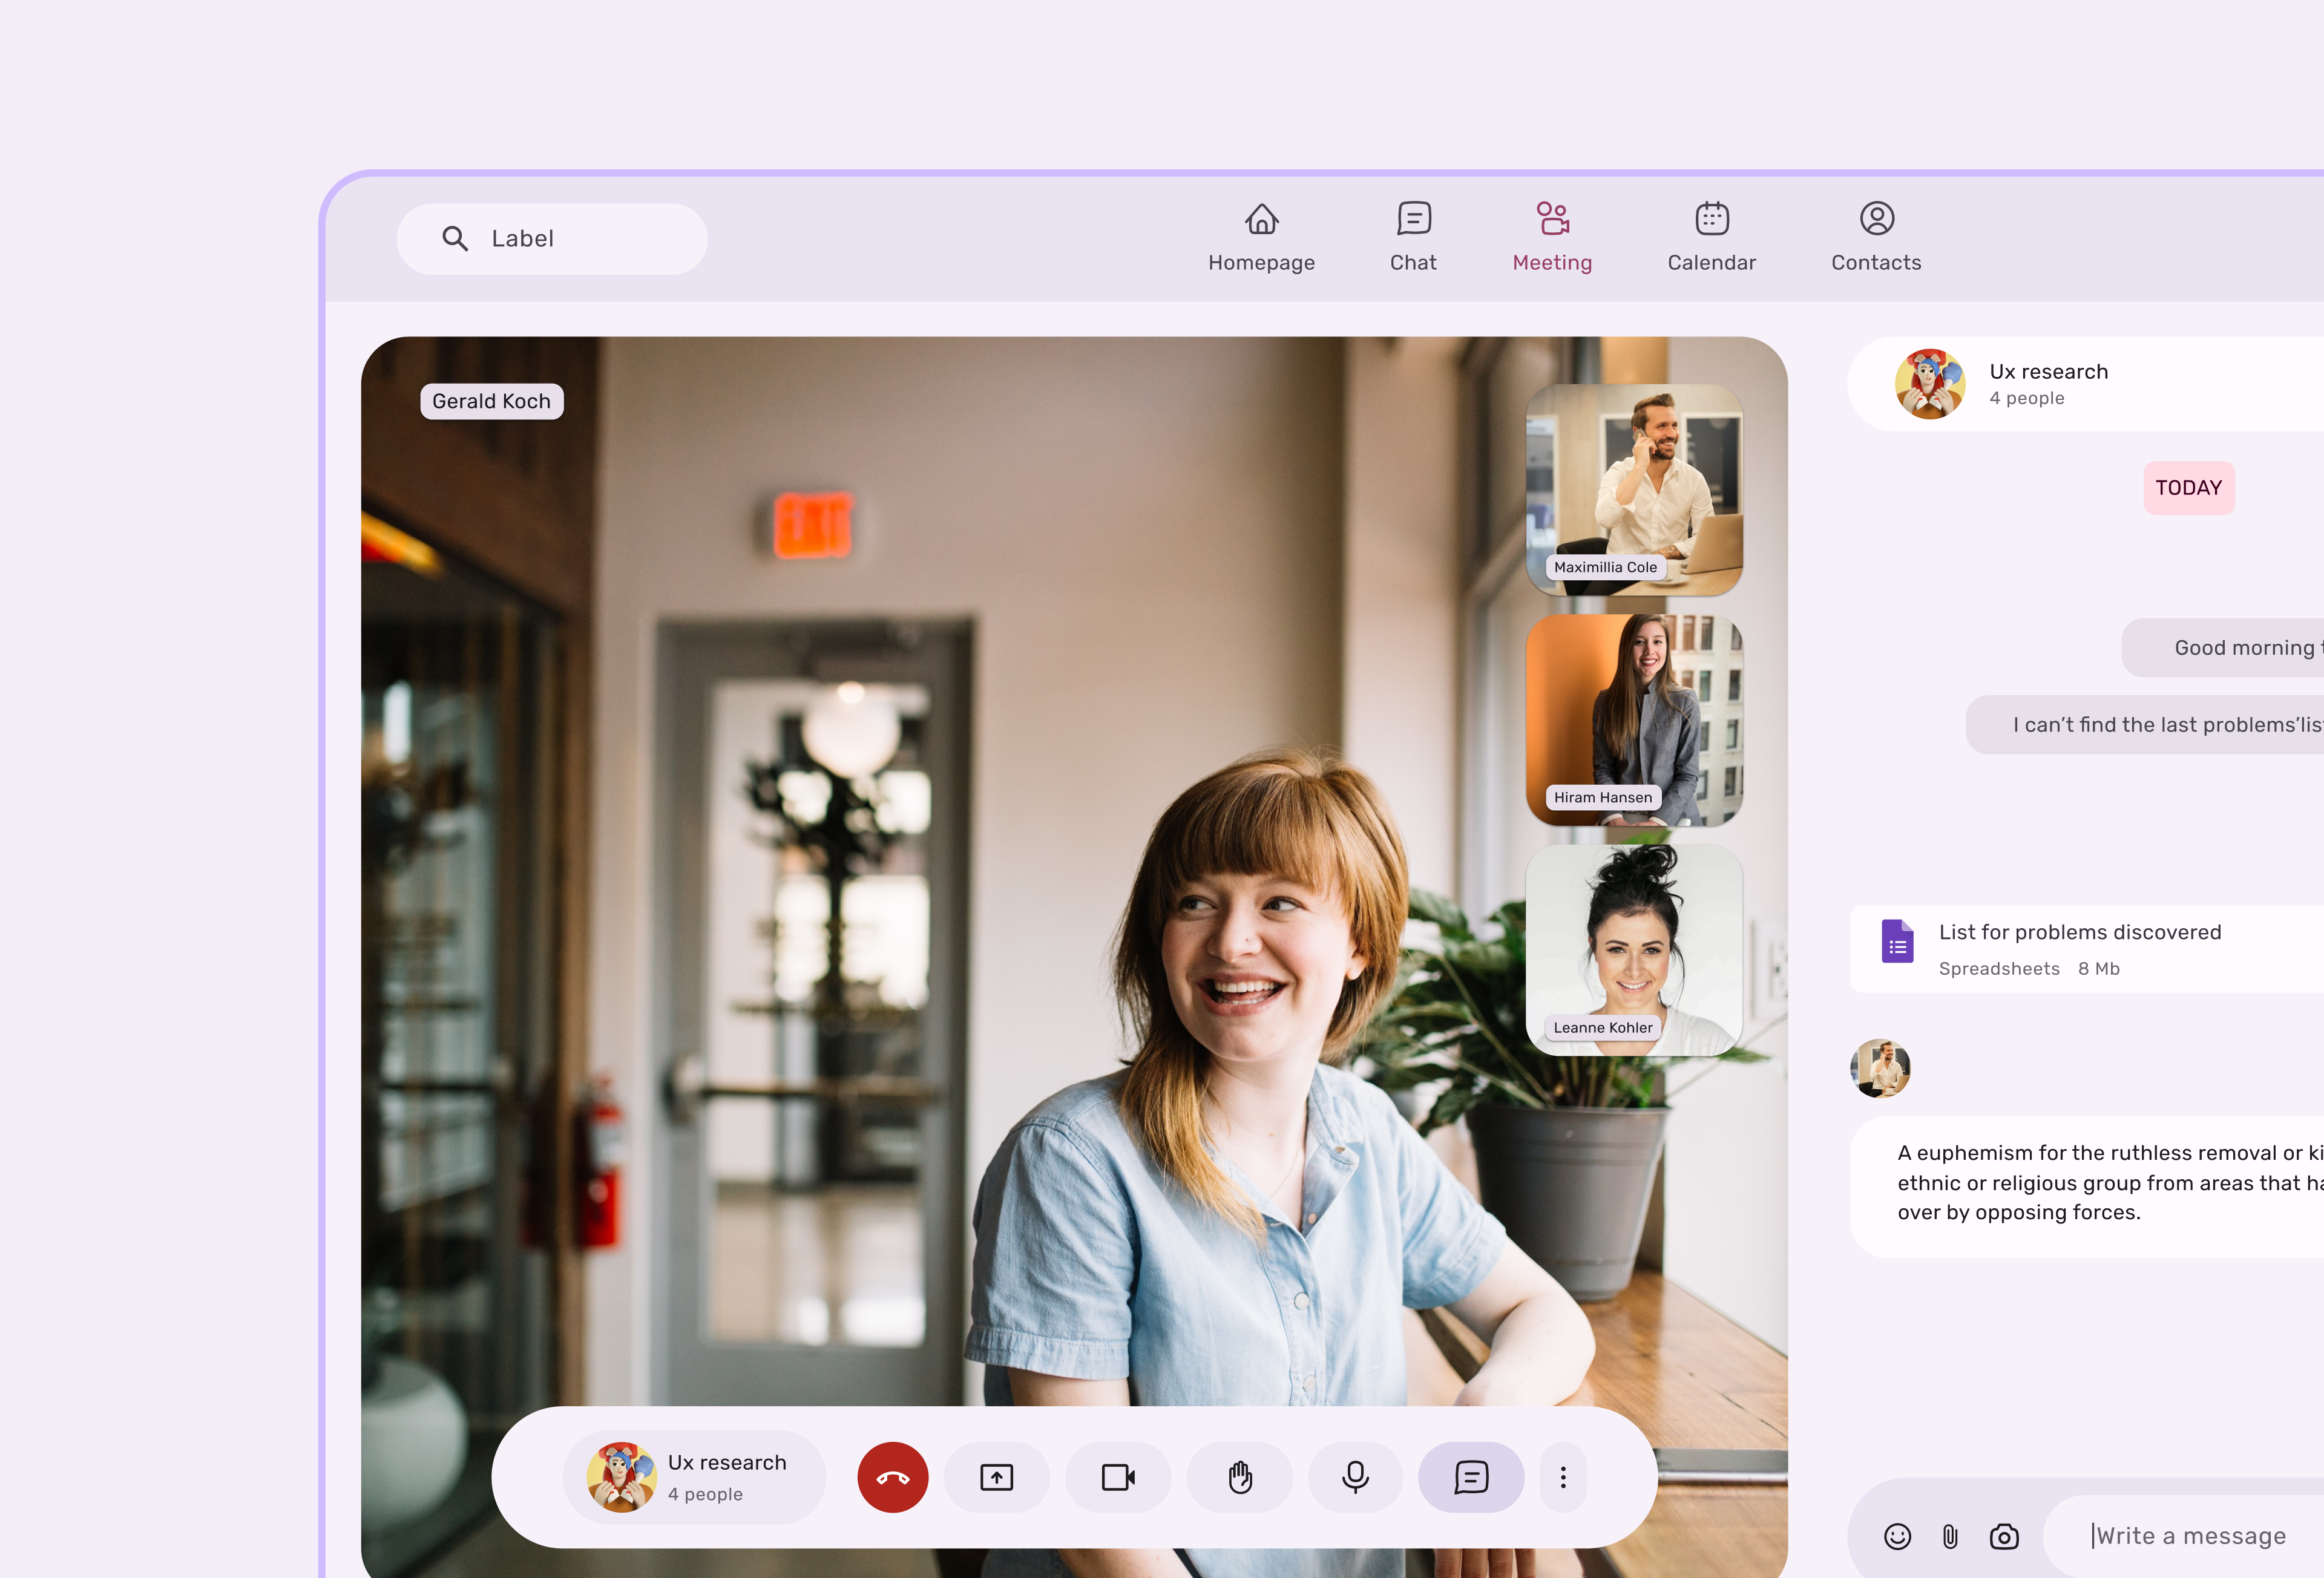Click the '4 people' text in chat header

coord(2027,398)
